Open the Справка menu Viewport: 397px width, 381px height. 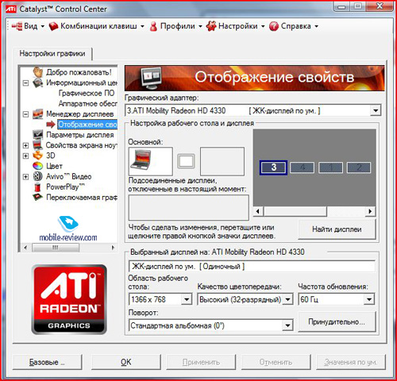coord(295,26)
